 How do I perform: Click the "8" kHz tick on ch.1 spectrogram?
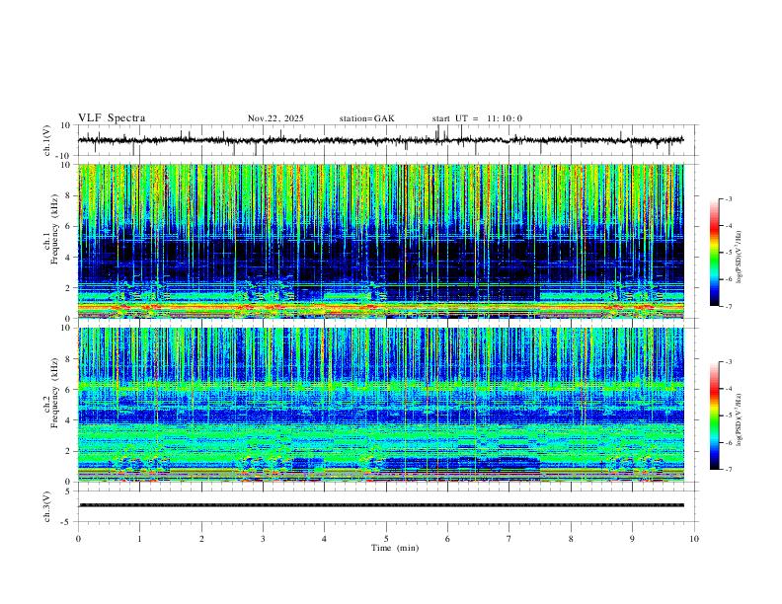point(69,195)
